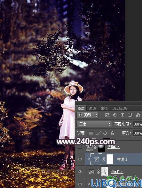Select the mask thumbnail of 曲线 2

coord(105,172)
